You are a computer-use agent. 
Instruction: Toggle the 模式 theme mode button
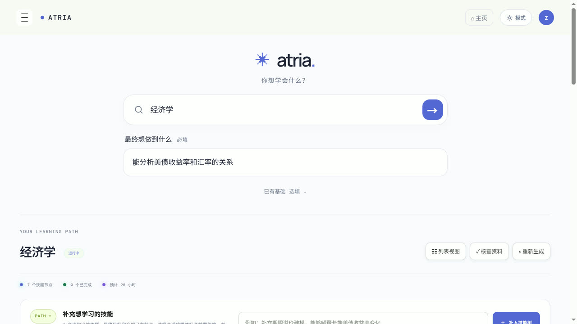click(x=516, y=18)
